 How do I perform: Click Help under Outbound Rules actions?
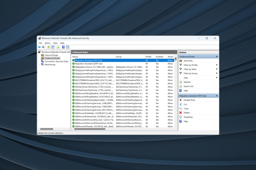click(185, 90)
